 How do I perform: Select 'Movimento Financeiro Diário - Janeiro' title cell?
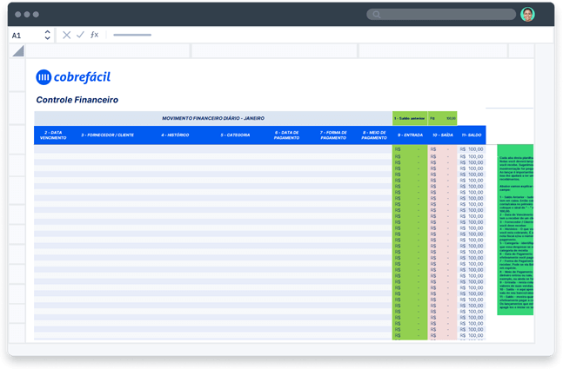(213, 118)
